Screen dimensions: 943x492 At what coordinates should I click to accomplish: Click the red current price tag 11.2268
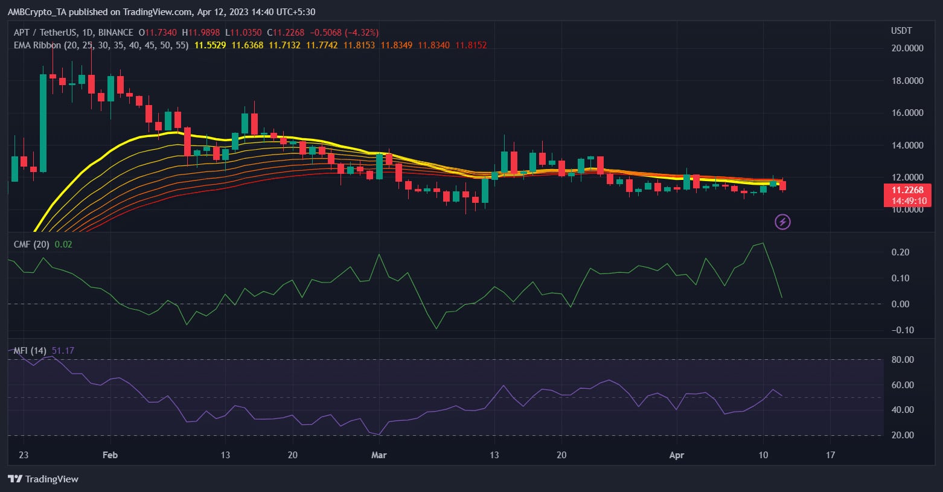tap(908, 190)
